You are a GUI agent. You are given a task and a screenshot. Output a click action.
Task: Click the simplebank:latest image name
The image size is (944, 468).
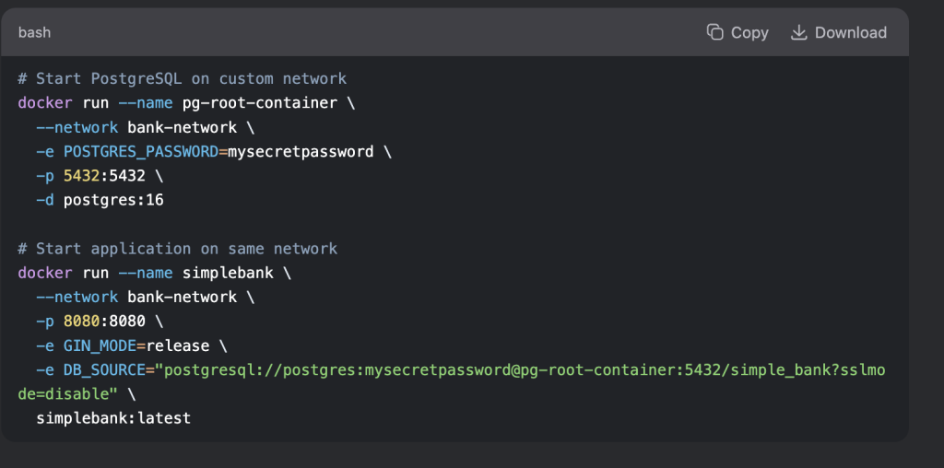click(x=113, y=418)
